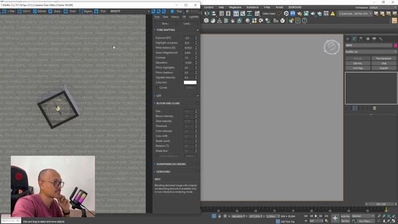398x224 pixels.
Task: Collapse the BLOOM AND GLARE section
Action: 155,103
